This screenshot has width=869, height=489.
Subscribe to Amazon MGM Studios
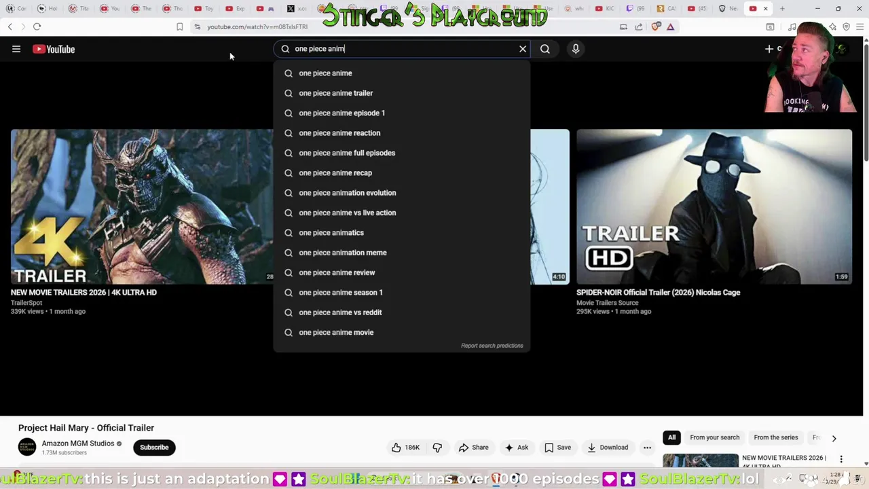pos(154,448)
